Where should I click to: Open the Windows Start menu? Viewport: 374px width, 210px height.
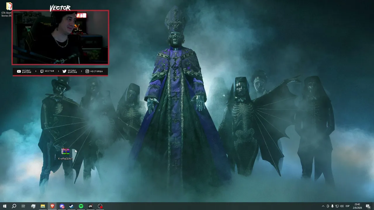tap(4, 206)
